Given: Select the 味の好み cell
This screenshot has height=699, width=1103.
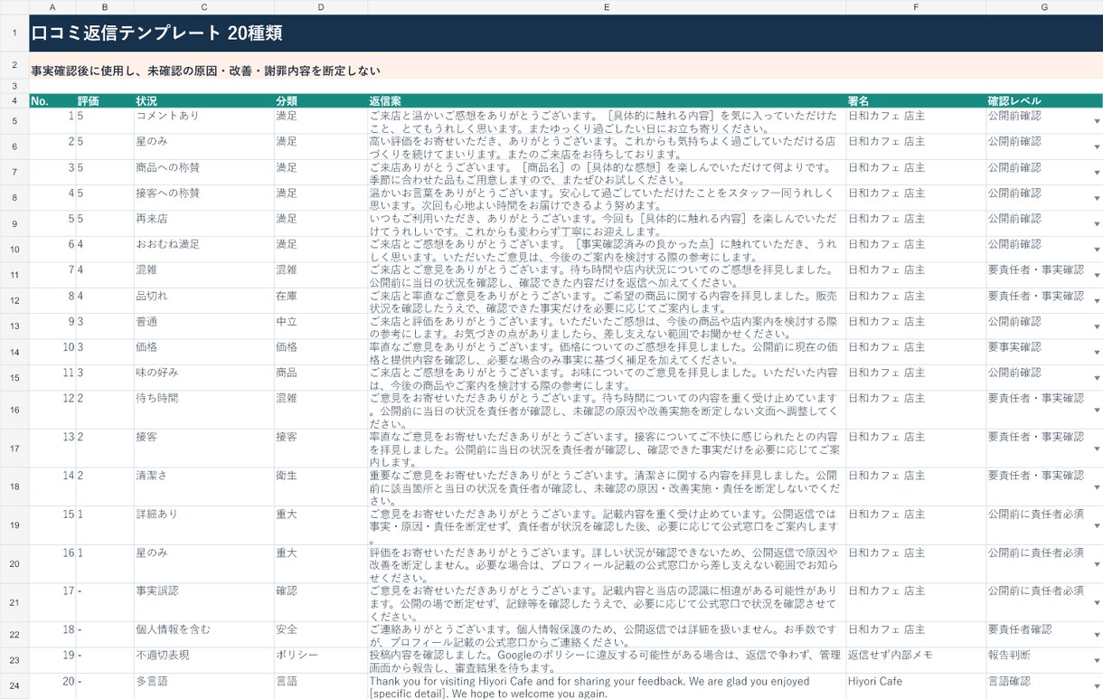Looking at the screenshot, I should (x=204, y=378).
